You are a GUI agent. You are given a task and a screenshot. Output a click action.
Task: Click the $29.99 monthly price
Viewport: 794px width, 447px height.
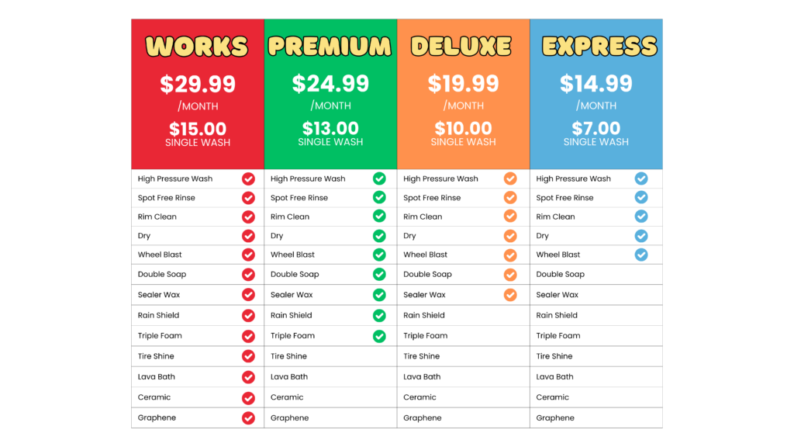(x=198, y=84)
